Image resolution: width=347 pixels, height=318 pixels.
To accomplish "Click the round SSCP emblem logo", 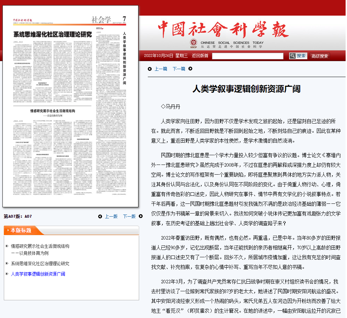I will (193, 43).
